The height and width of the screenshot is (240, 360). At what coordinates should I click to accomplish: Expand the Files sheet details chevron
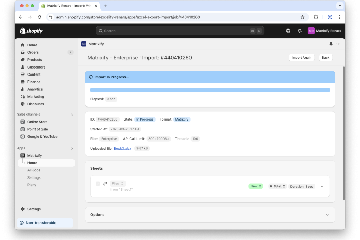[x=322, y=187]
